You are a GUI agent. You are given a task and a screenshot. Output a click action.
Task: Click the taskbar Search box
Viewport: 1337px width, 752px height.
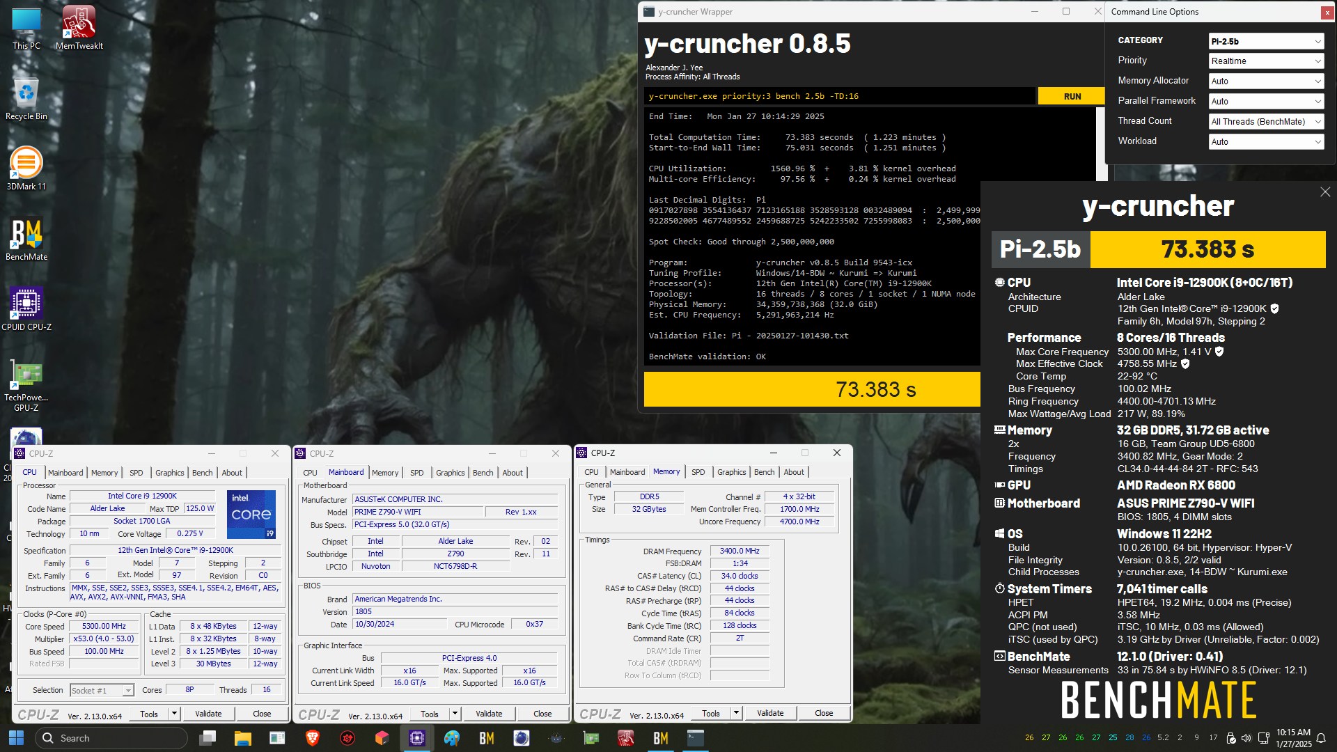pos(111,738)
